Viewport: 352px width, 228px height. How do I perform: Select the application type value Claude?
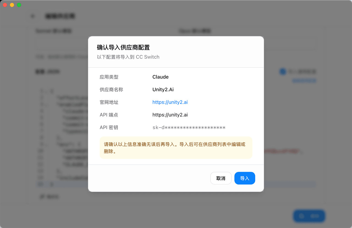[161, 77]
